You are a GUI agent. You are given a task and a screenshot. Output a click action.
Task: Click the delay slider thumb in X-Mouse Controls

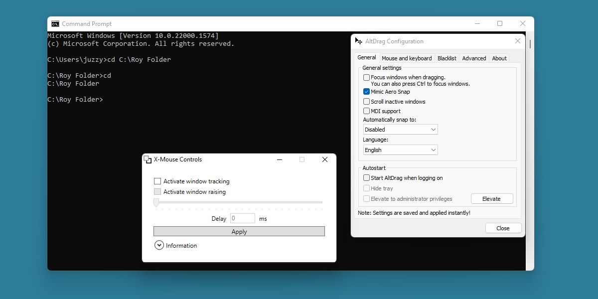tap(156, 202)
